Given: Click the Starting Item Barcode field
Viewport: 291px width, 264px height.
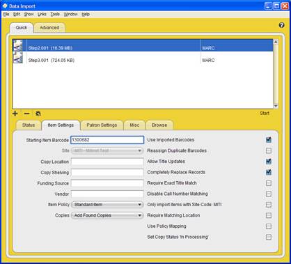Looking at the screenshot, I should pyautogui.click(x=107, y=140).
